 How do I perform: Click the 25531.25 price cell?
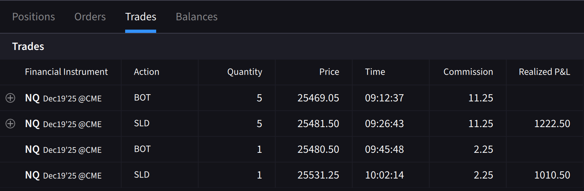(x=318, y=175)
